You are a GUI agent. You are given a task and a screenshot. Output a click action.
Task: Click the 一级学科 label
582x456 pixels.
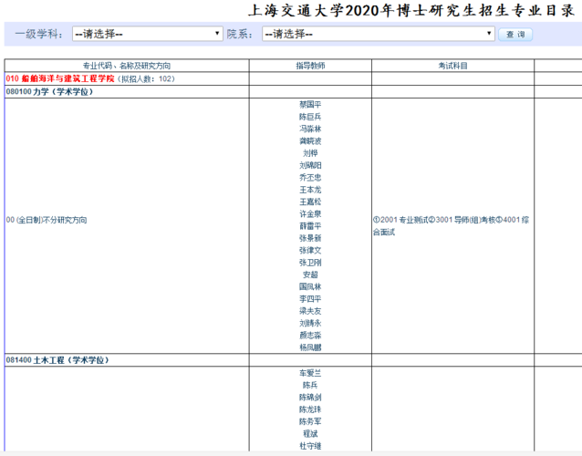click(x=38, y=34)
